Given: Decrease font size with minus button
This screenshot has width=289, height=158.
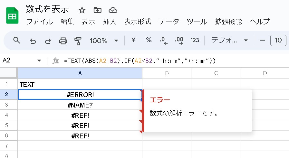Looking at the screenshot, I should [x=263, y=40].
